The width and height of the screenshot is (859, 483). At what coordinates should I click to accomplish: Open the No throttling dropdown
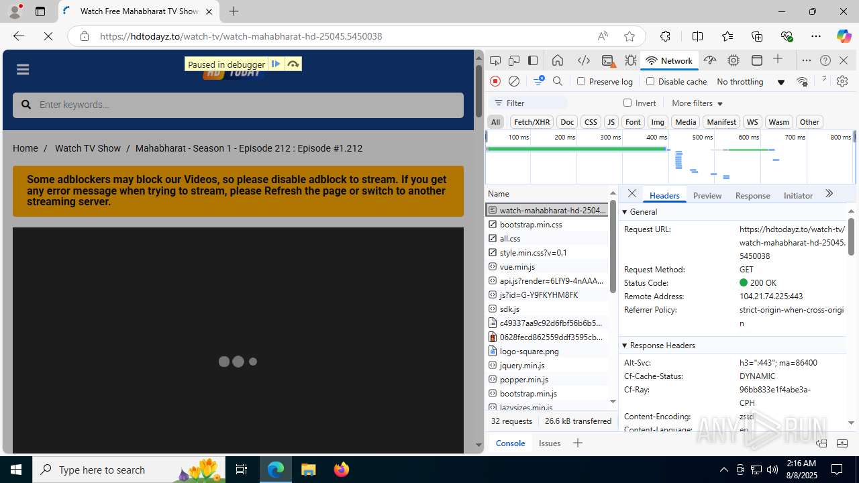pos(750,81)
